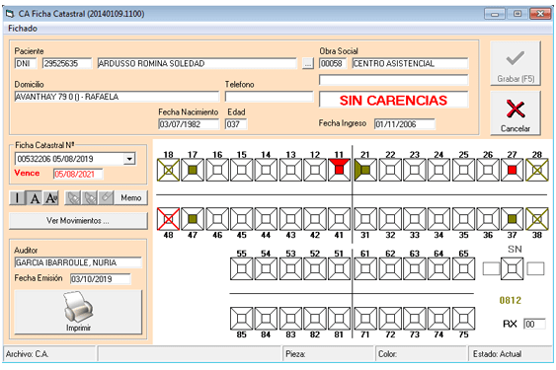Open the patient search ellipsis button

(308, 64)
